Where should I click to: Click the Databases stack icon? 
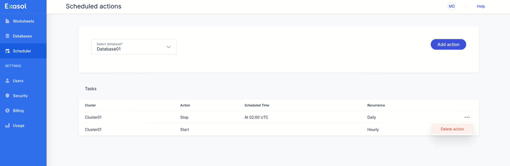pos(7,36)
